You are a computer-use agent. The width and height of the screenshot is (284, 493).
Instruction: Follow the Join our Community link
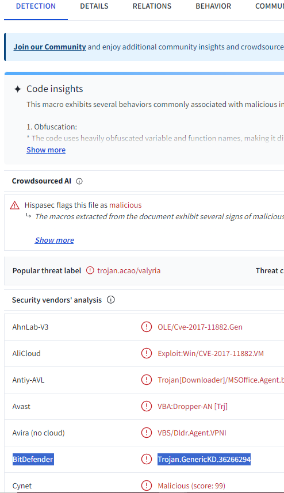coord(49,47)
